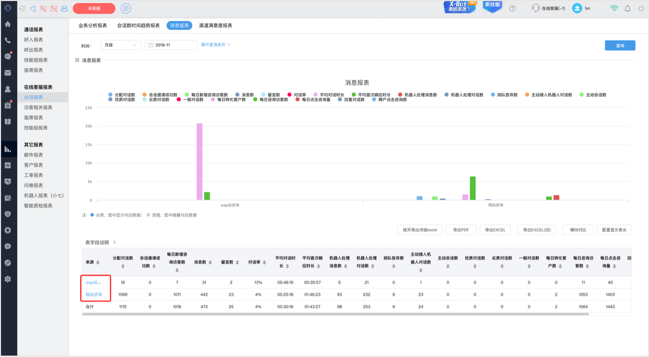Click the notification bell icon
Viewport: 649px width, 357px height.
pos(628,8)
